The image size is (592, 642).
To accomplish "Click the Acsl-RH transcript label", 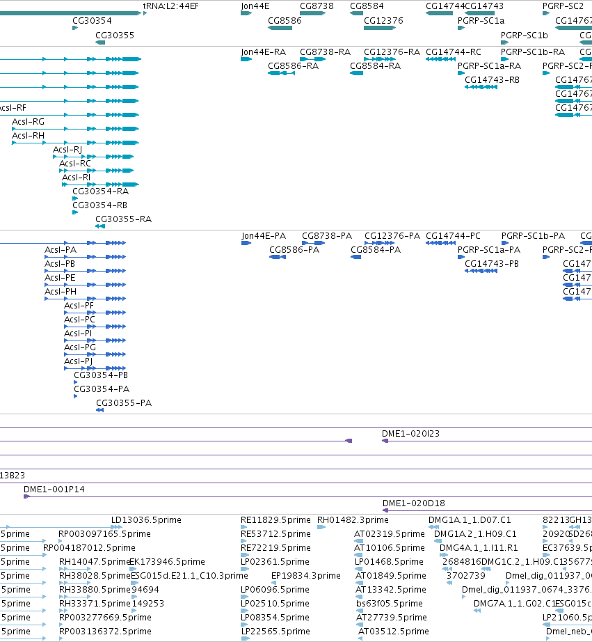I will 28,136.
